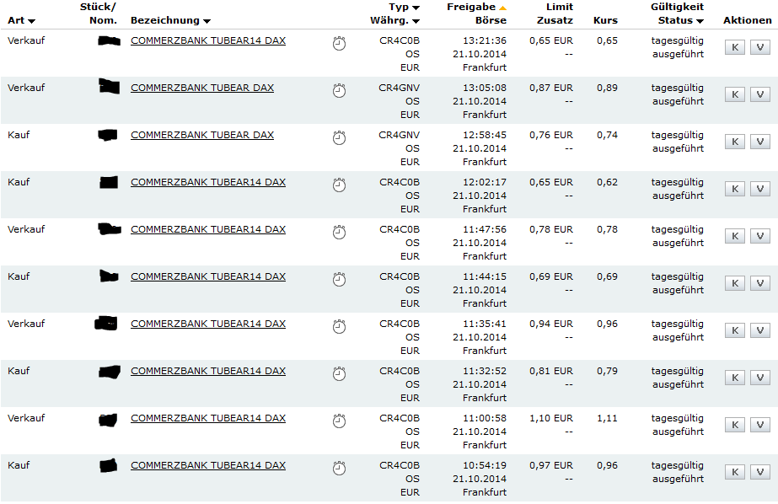Open COMMERZBANK TUBEAR14 DAX link at 11:47:56
Viewport: 778px width, 504px height.
tap(208, 229)
